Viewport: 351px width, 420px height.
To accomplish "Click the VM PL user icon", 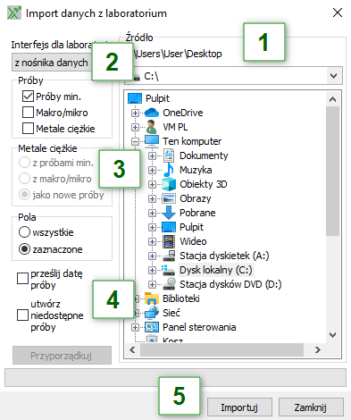I will click(151, 127).
